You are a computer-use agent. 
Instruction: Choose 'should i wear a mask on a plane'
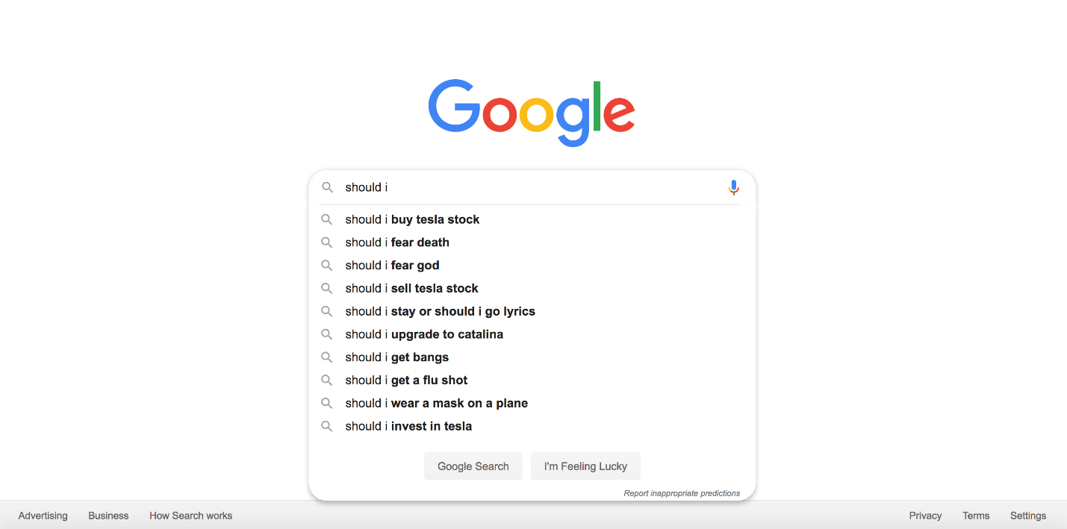click(436, 404)
